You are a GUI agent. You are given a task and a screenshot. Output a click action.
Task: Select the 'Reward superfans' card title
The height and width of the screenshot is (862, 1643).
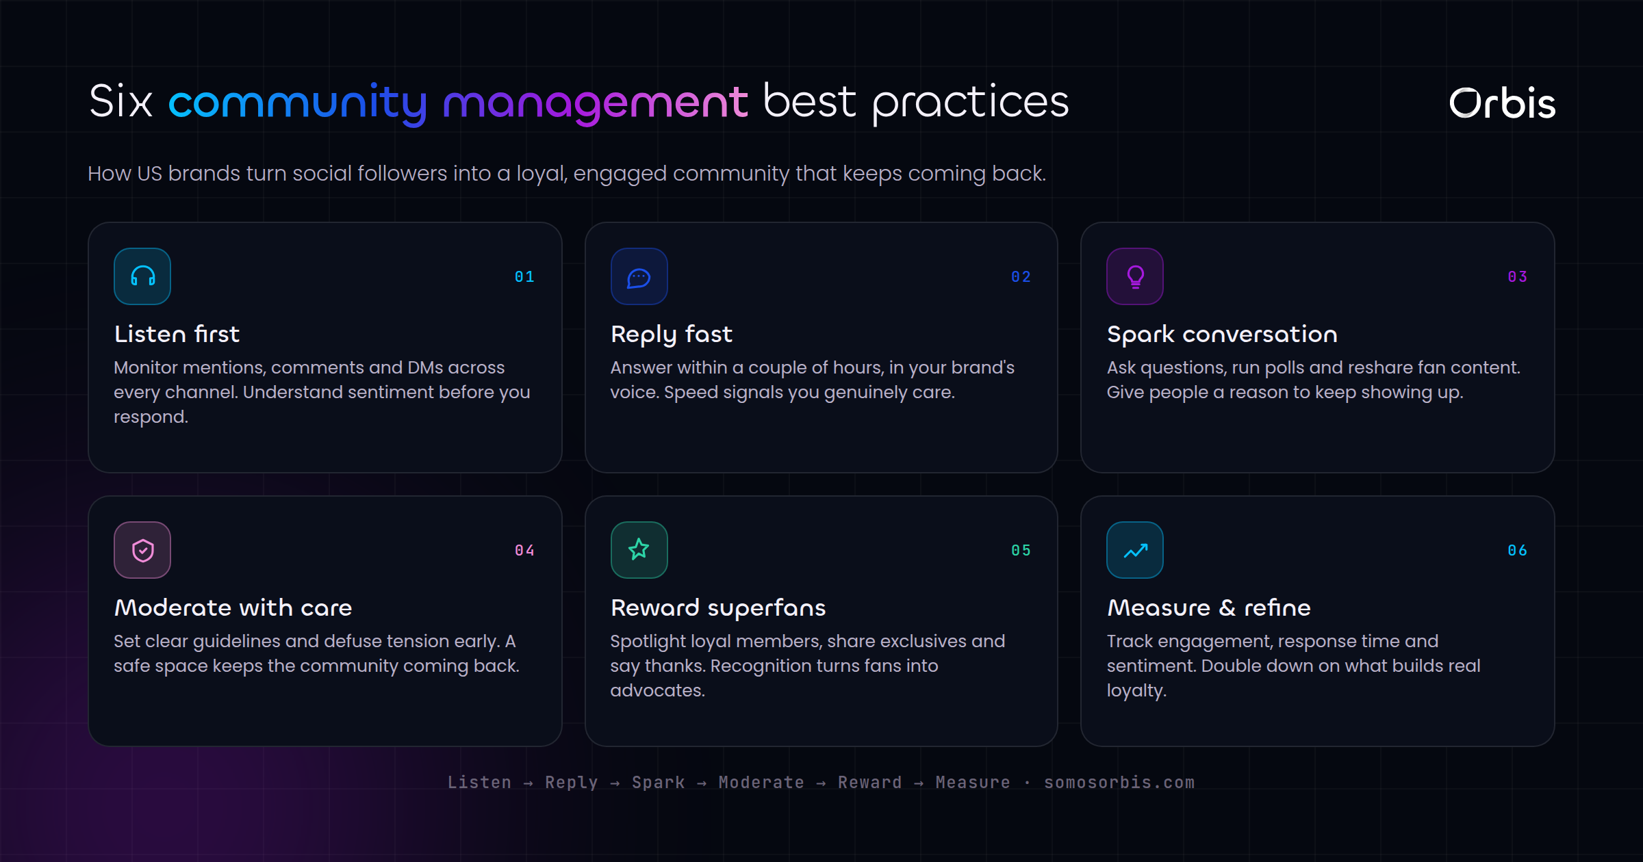(718, 608)
